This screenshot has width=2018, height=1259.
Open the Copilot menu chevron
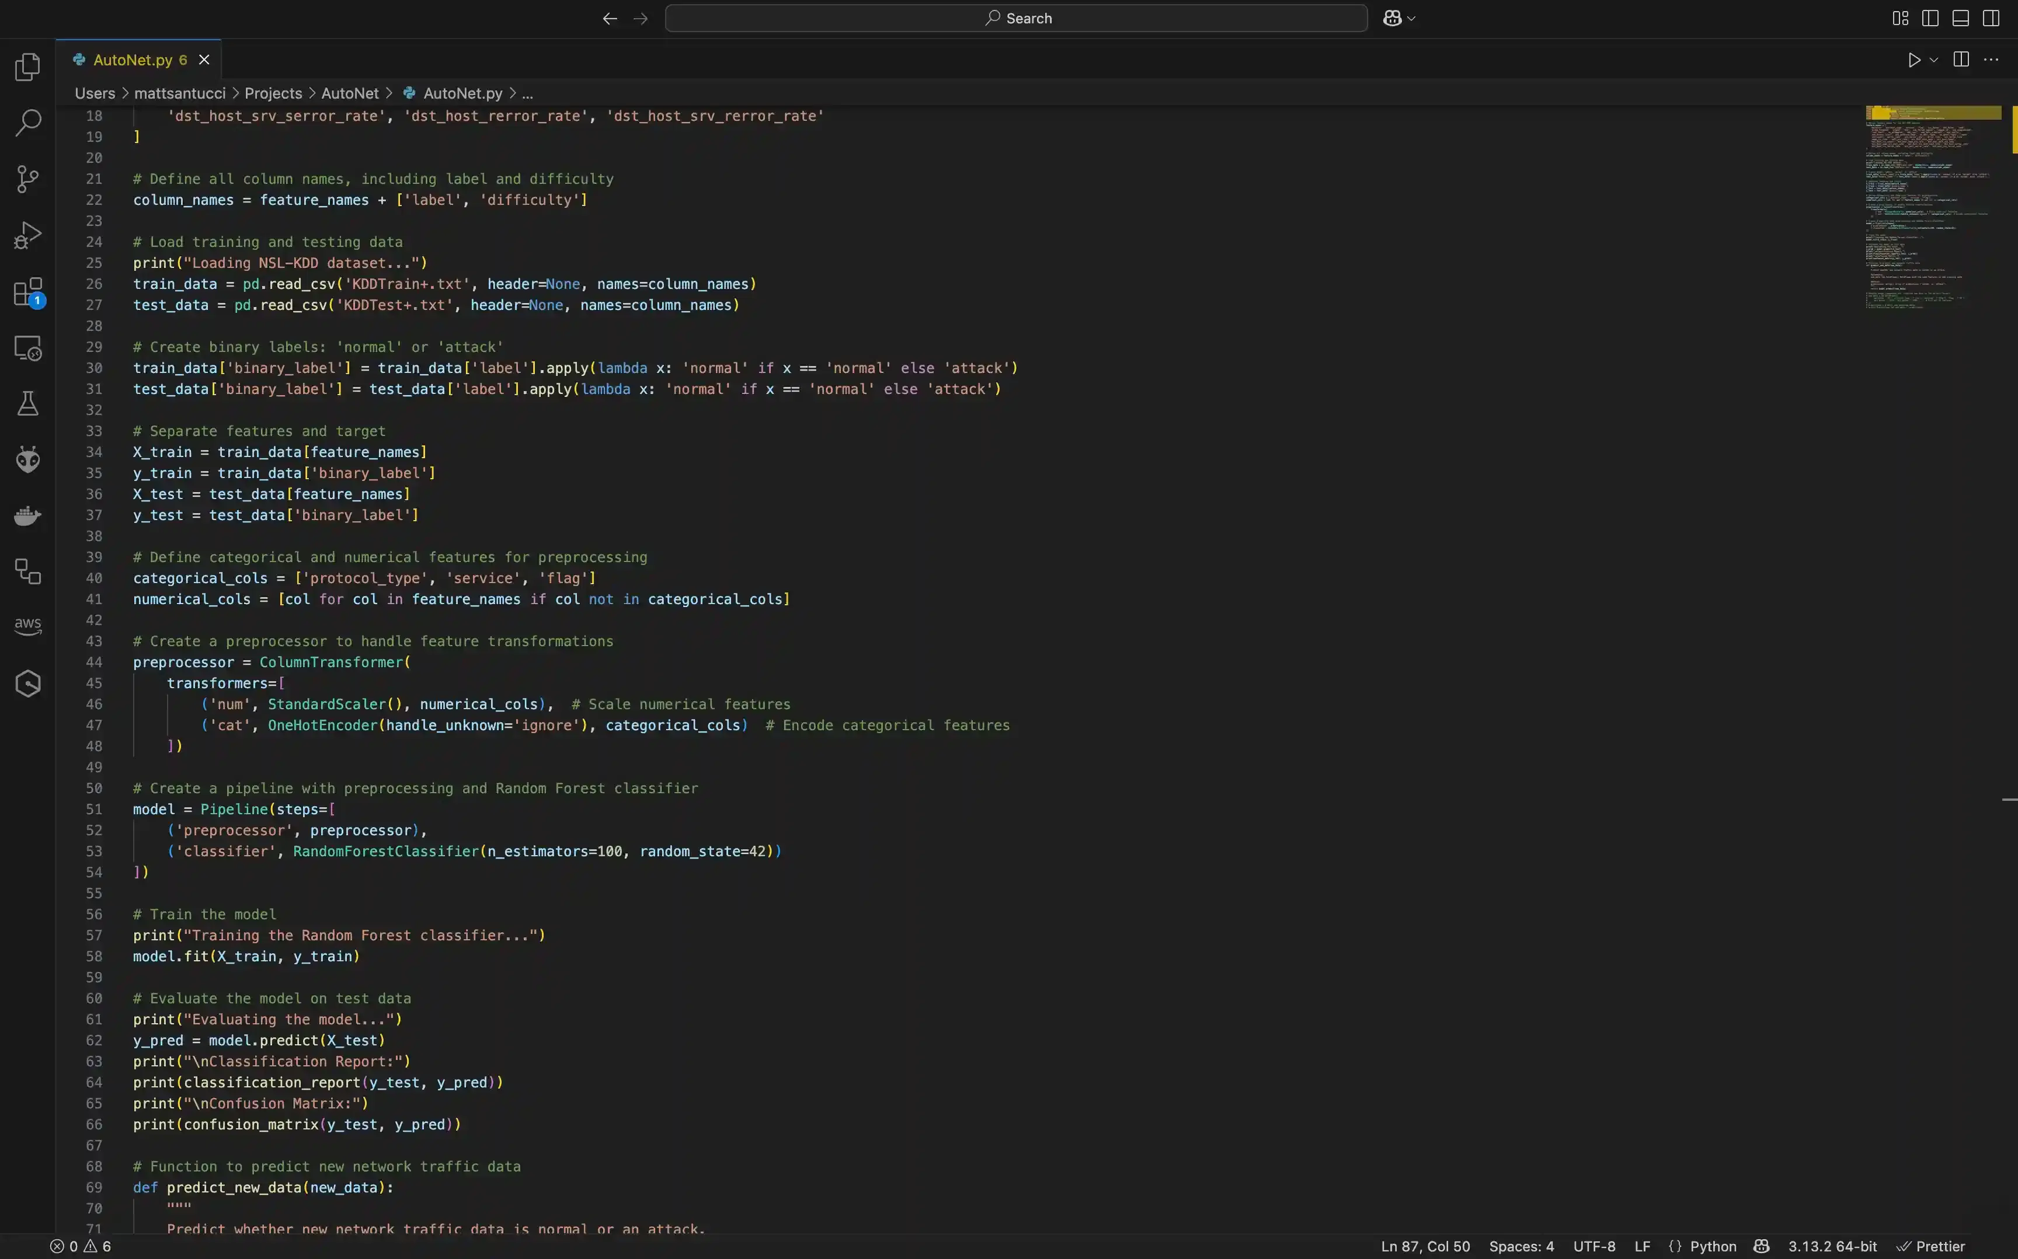(1411, 18)
